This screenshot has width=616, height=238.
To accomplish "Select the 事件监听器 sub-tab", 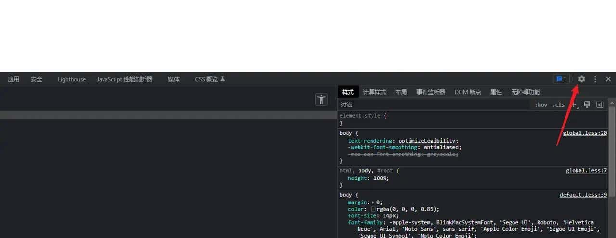I will (431, 92).
